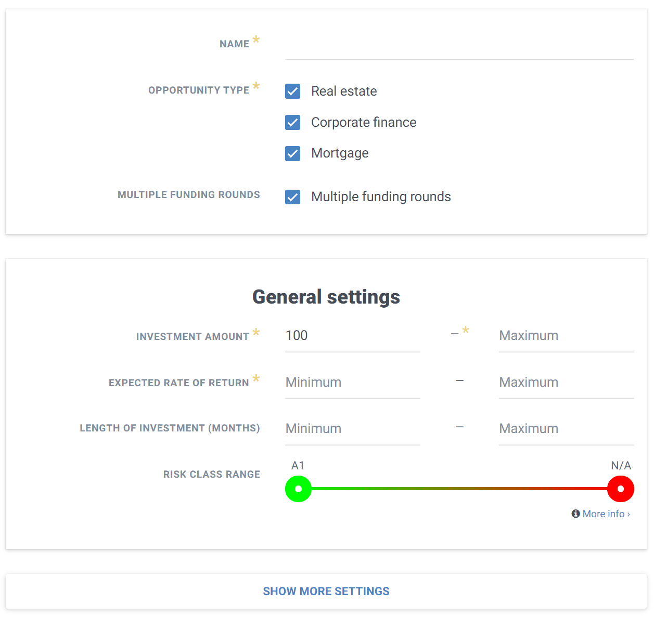Toggle the Mortgage checkbox

point(293,153)
